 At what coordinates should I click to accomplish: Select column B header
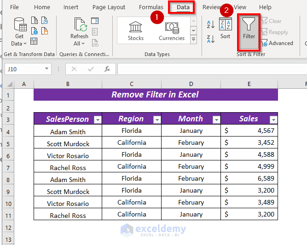(68, 84)
